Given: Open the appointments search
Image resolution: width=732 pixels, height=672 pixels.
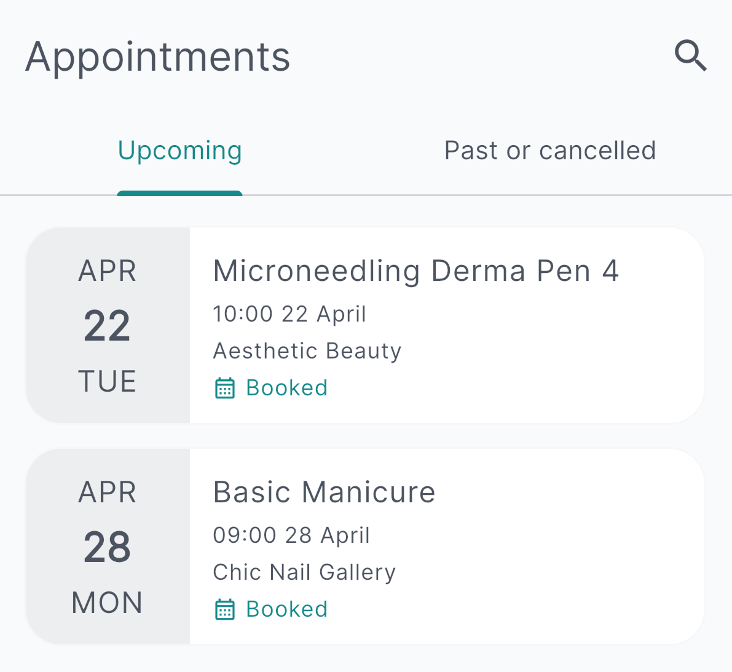Looking at the screenshot, I should point(691,56).
